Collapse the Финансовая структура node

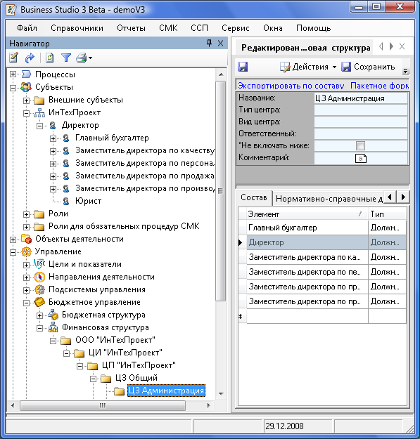(x=40, y=328)
